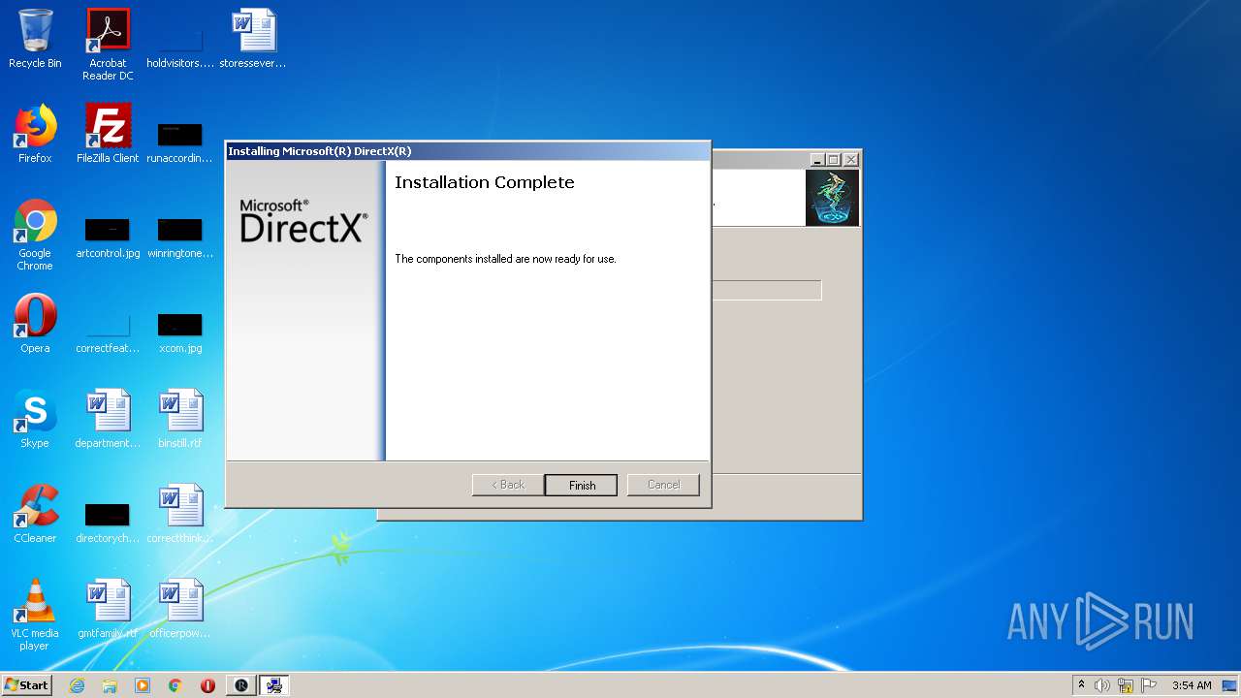
Task: Launch VLC media player shortcut
Action: (35, 616)
